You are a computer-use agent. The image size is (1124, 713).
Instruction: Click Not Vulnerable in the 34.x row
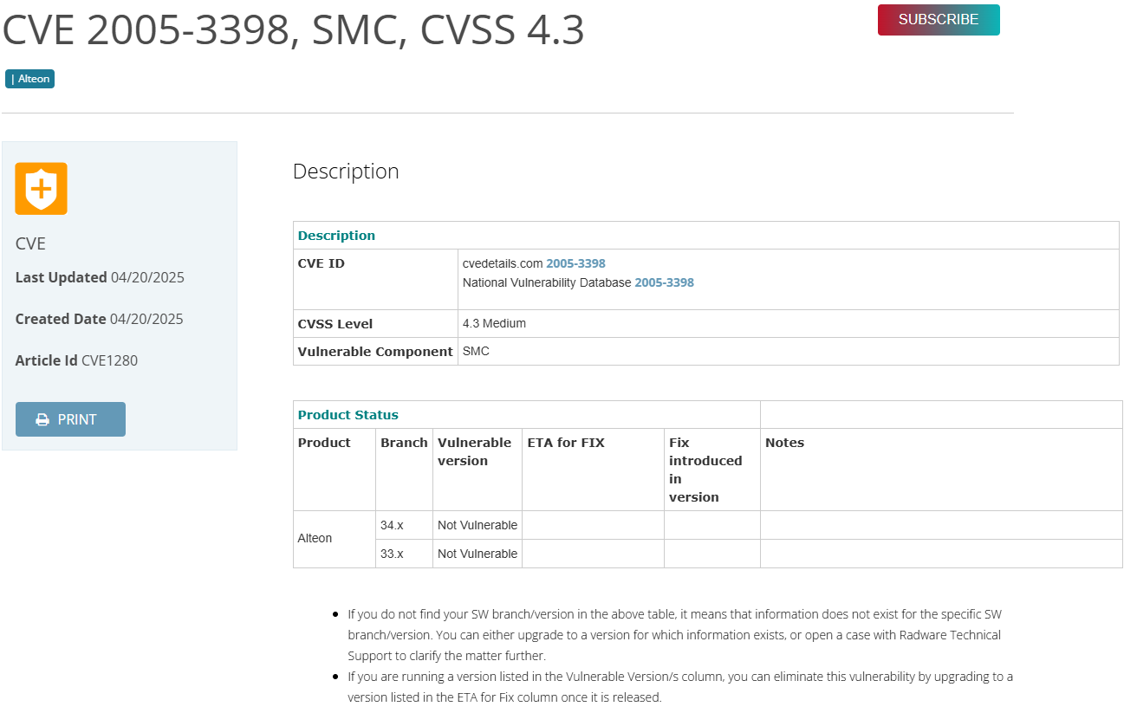[478, 525]
